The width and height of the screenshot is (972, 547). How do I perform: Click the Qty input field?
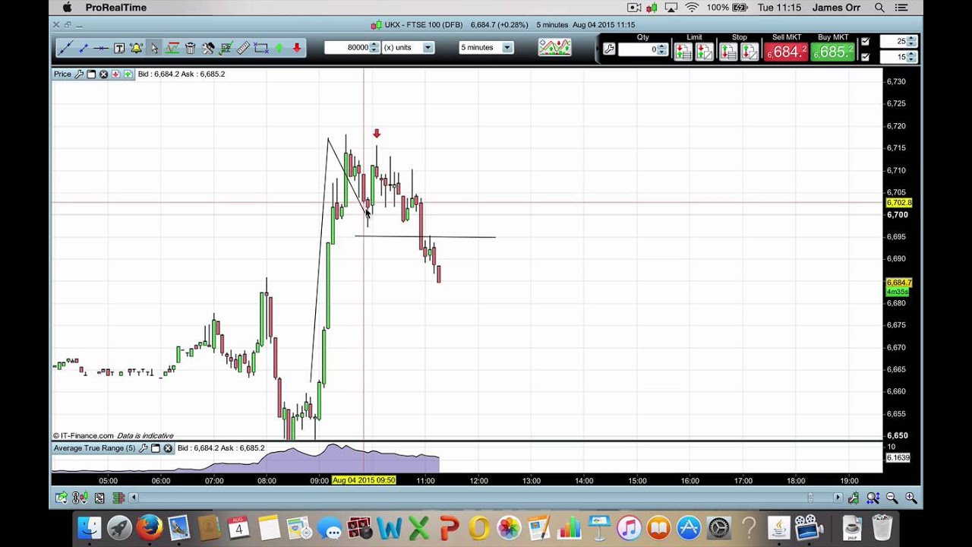637,49
